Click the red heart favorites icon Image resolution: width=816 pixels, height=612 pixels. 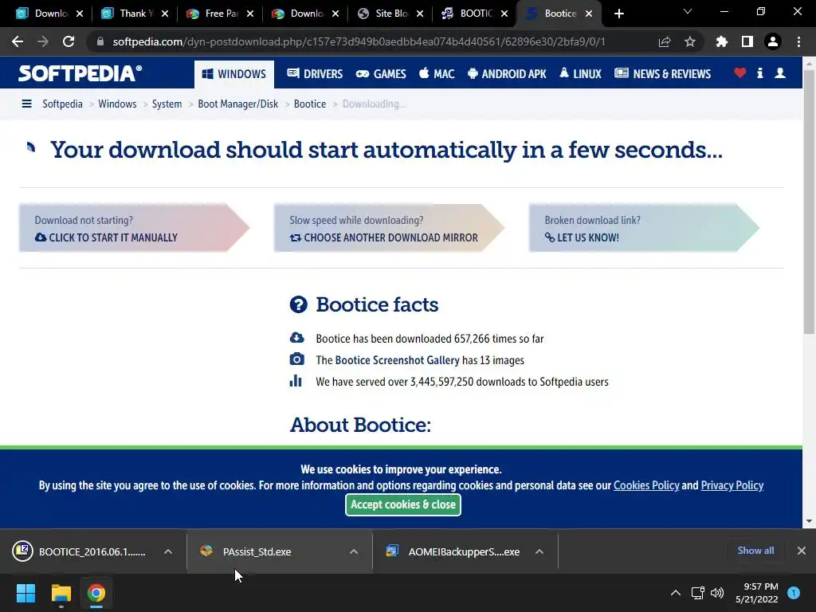point(740,73)
